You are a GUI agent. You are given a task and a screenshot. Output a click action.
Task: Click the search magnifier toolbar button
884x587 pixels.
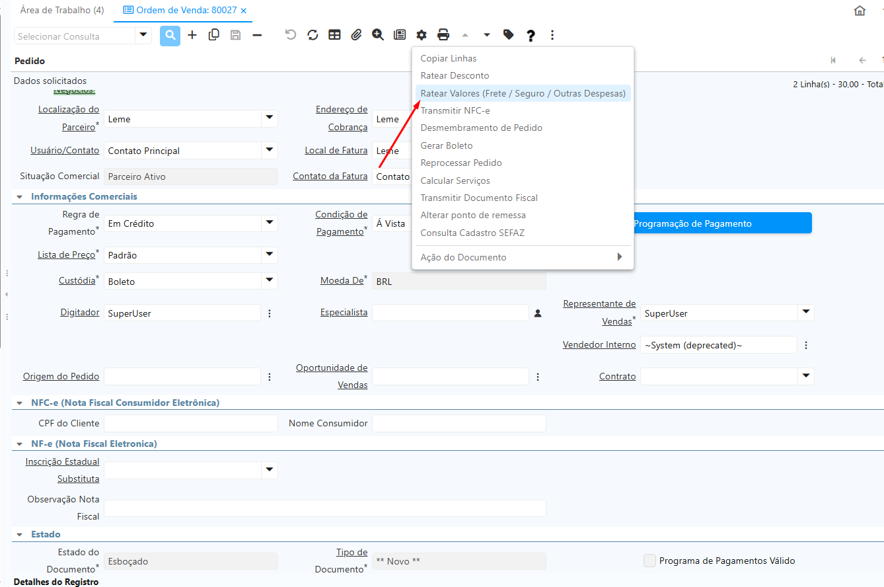click(170, 36)
